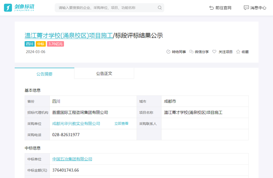Click the 消息中心 chat bubble icon
Screen dimensions: 273x178
[x=246, y=8]
